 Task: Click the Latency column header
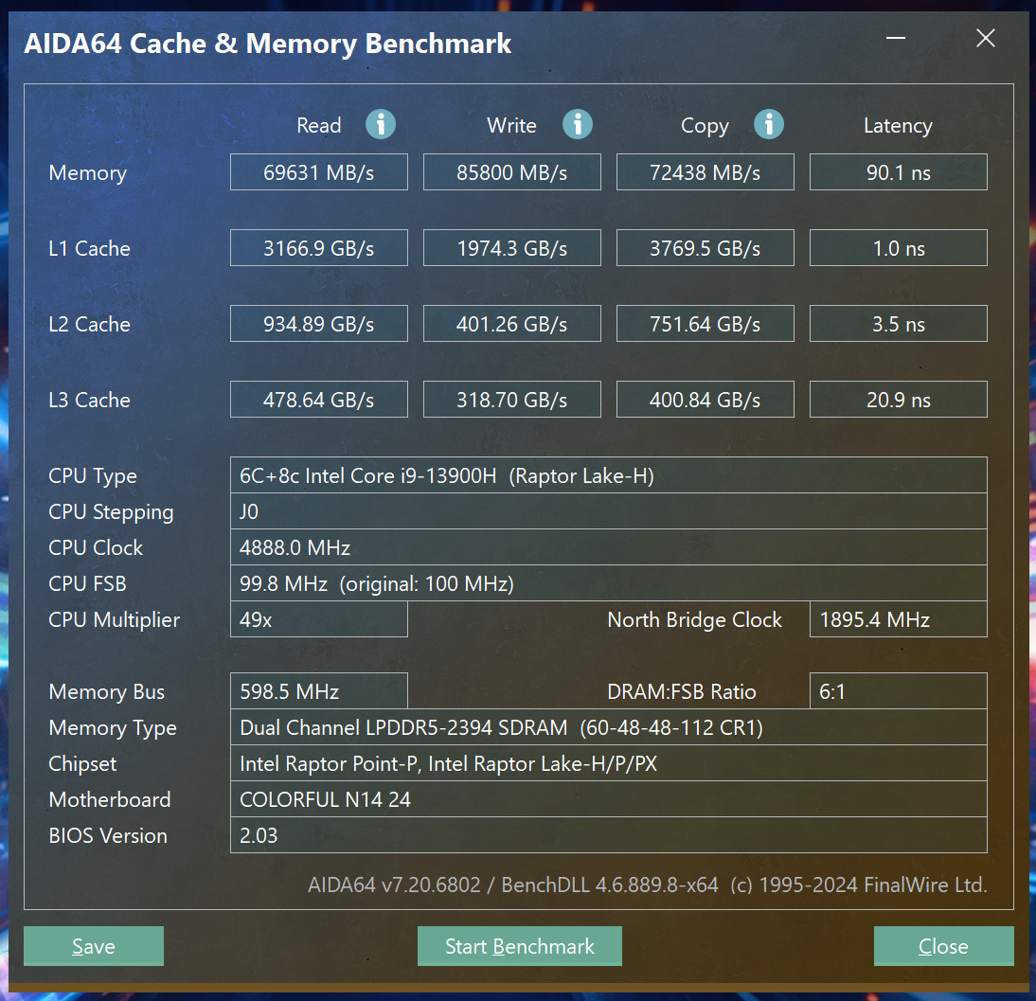click(x=898, y=126)
